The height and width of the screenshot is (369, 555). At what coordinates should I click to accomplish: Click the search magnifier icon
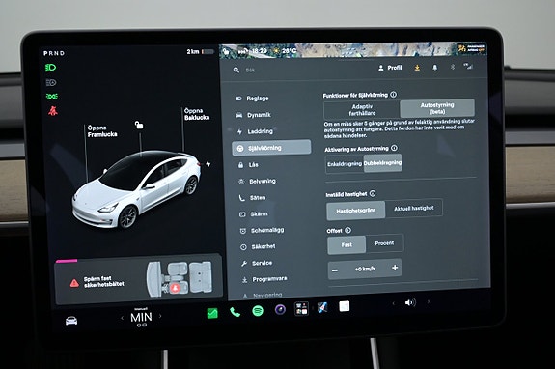pyautogui.click(x=236, y=71)
